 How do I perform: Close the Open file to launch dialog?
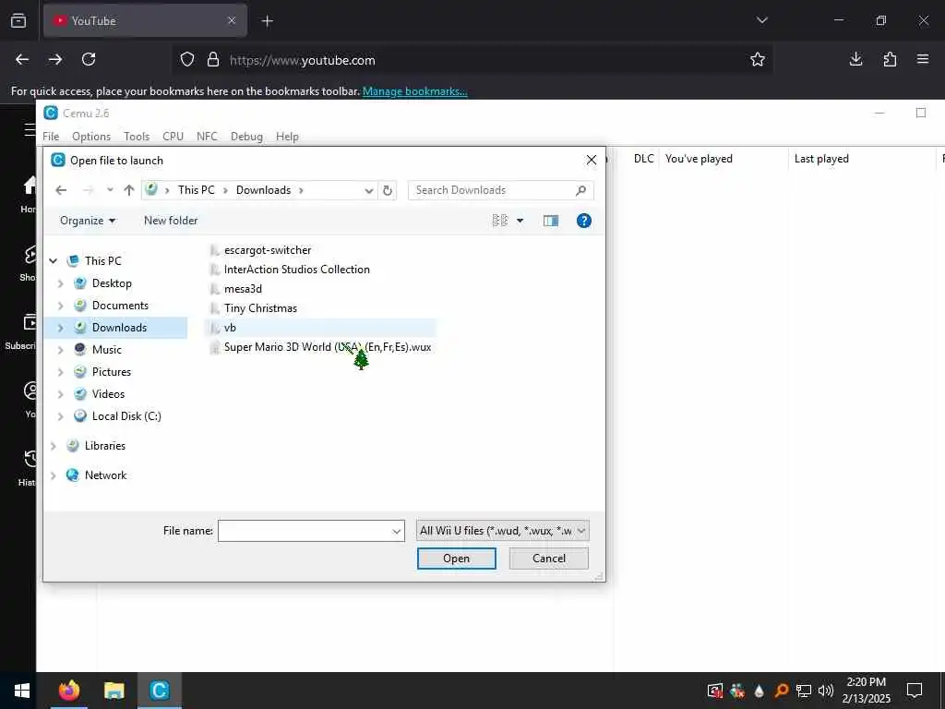592,160
